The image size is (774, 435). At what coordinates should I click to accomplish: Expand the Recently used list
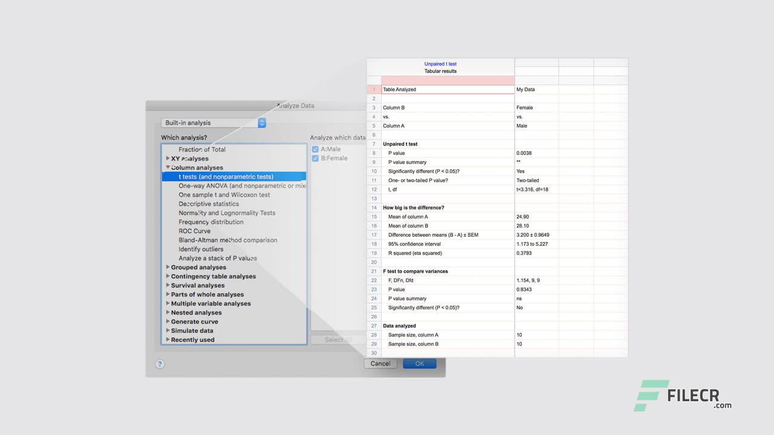[167, 340]
